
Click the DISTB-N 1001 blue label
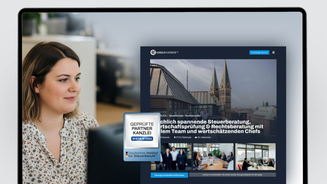click(x=142, y=139)
